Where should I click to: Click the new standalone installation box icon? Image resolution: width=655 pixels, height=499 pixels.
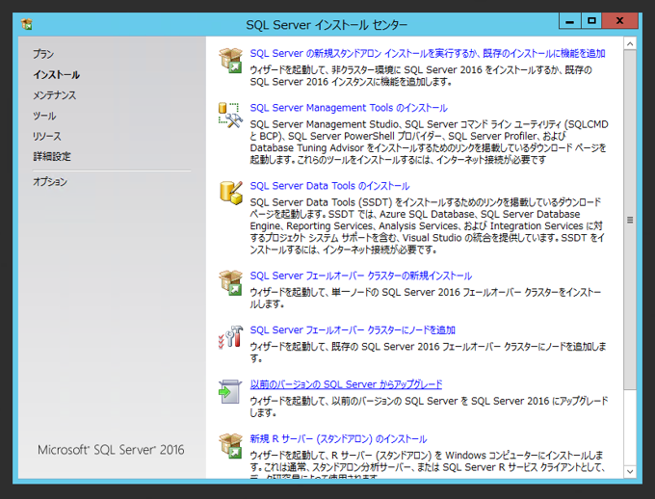click(230, 60)
